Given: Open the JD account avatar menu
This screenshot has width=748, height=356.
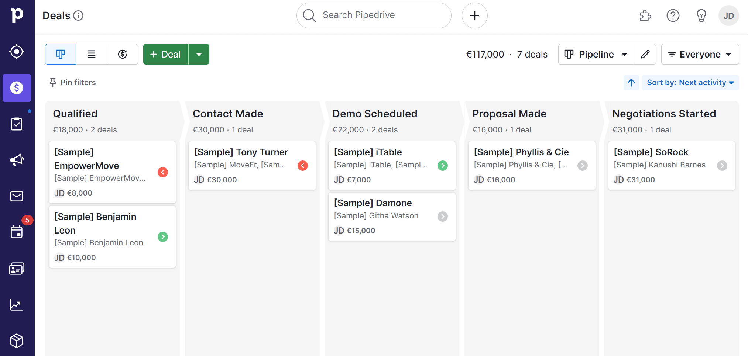Looking at the screenshot, I should tap(728, 15).
